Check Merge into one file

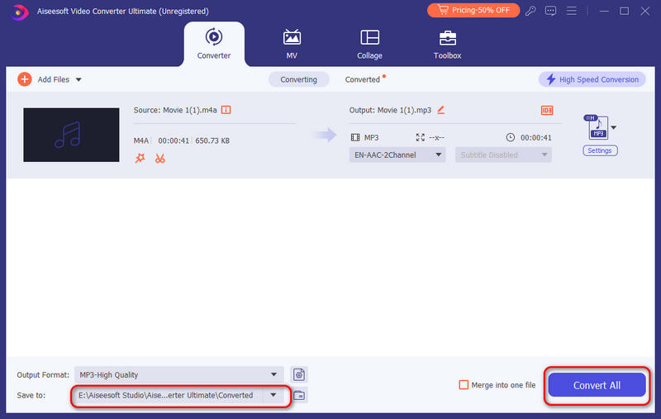464,385
